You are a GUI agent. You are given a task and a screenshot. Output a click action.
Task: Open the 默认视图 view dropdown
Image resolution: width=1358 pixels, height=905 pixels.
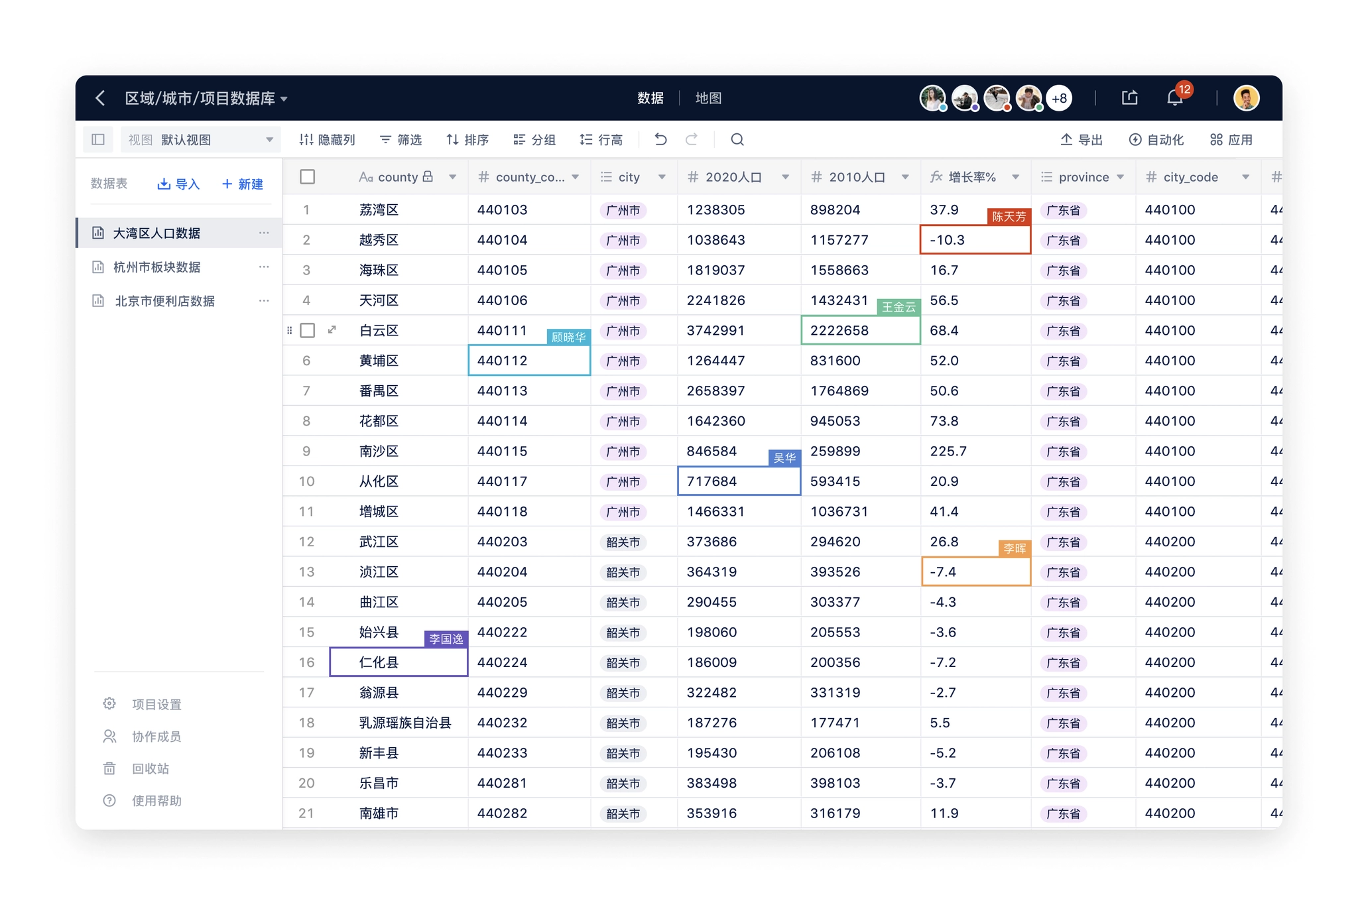[x=200, y=140]
